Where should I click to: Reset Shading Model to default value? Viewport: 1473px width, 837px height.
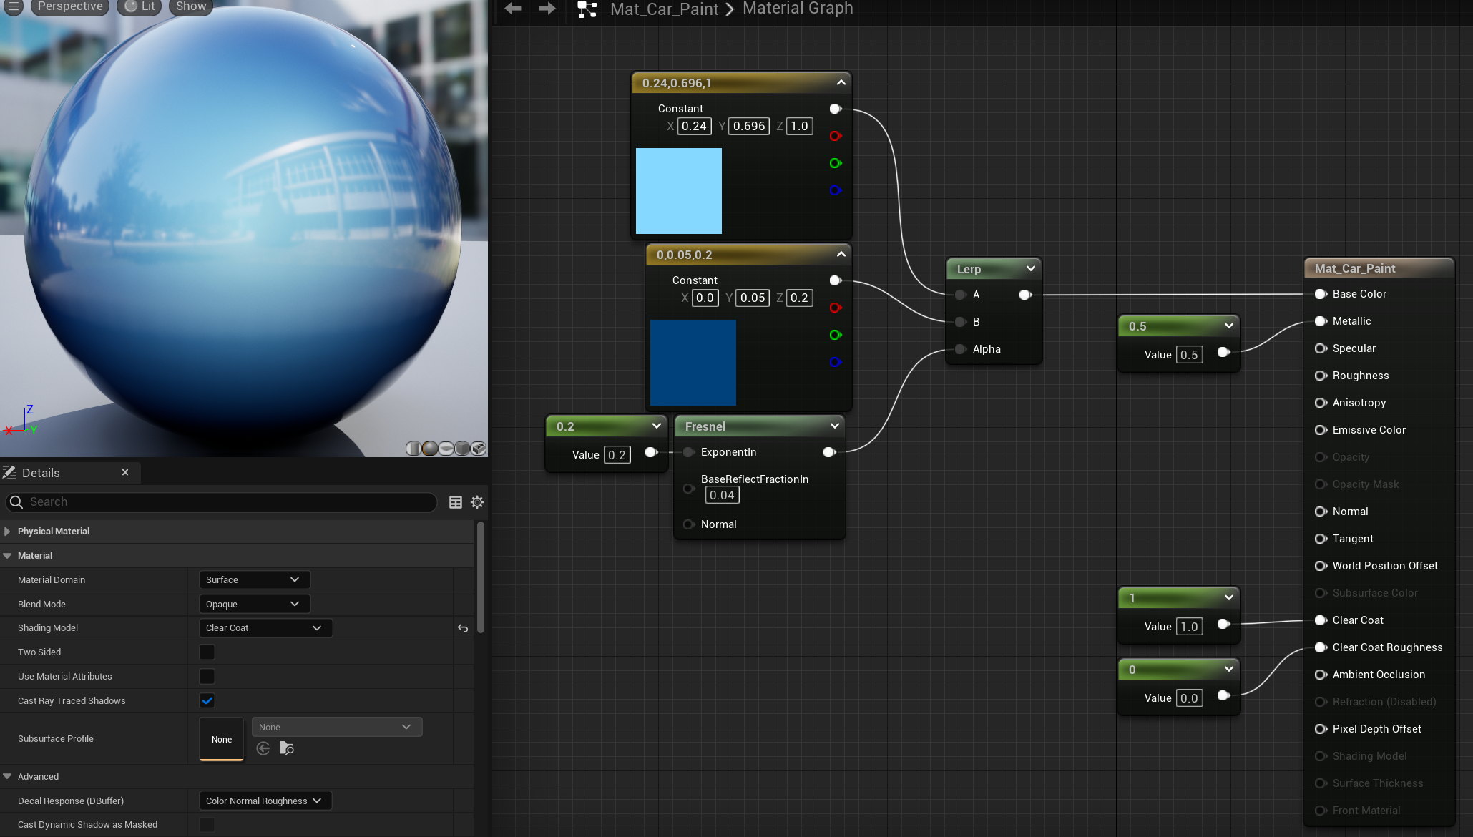pos(463,628)
